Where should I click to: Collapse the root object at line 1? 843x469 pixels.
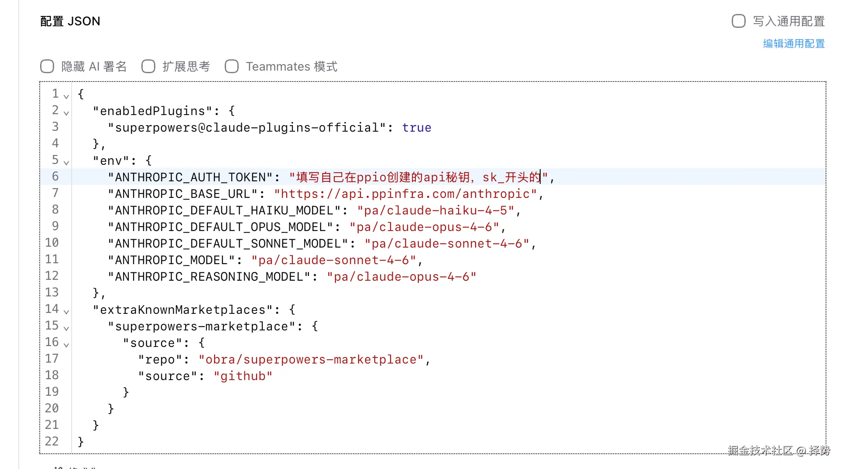66,96
